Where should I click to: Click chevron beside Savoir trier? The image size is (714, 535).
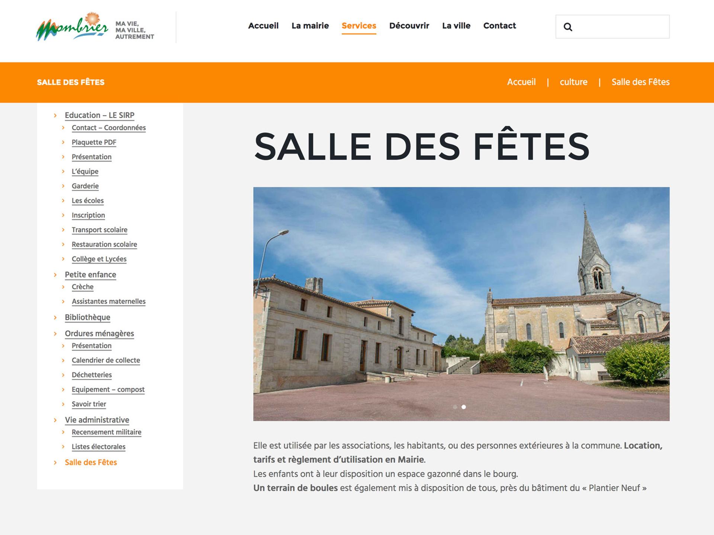pos(63,404)
